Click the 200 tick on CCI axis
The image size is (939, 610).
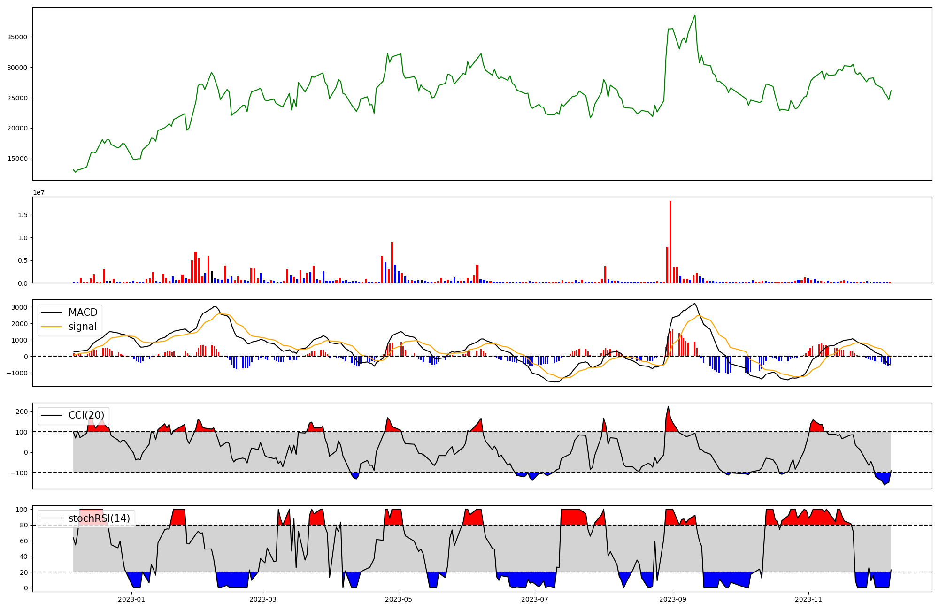[x=22, y=412]
